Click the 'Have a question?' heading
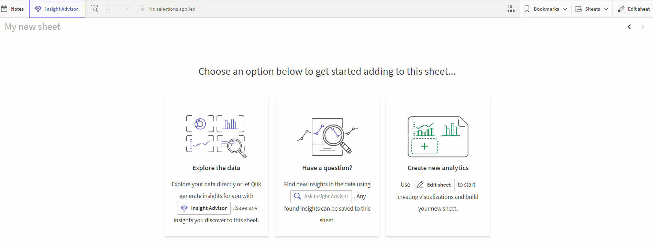This screenshot has height=249, width=653. click(x=327, y=168)
